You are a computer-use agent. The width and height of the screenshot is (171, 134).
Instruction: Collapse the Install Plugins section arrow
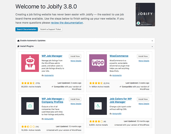[152, 47]
